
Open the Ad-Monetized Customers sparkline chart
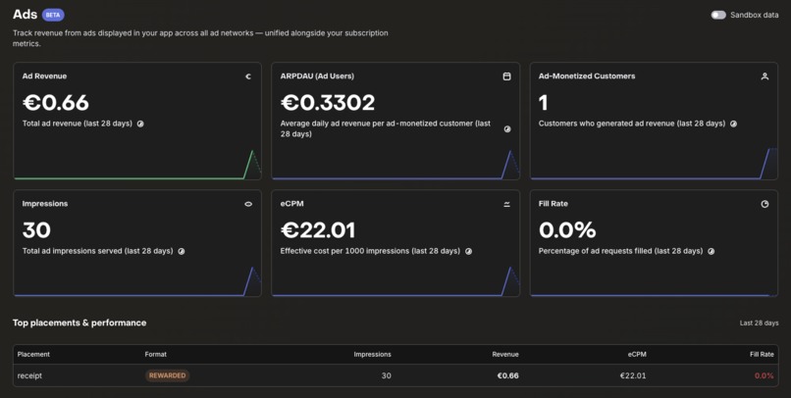tap(654, 164)
